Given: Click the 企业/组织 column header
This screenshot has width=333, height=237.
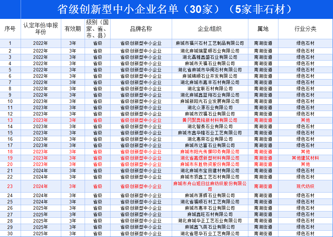Looking at the screenshot, I should pyautogui.click(x=210, y=29).
